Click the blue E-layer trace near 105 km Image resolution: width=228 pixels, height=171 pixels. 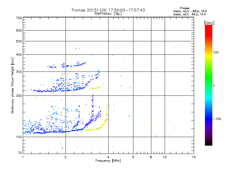tap(58, 132)
